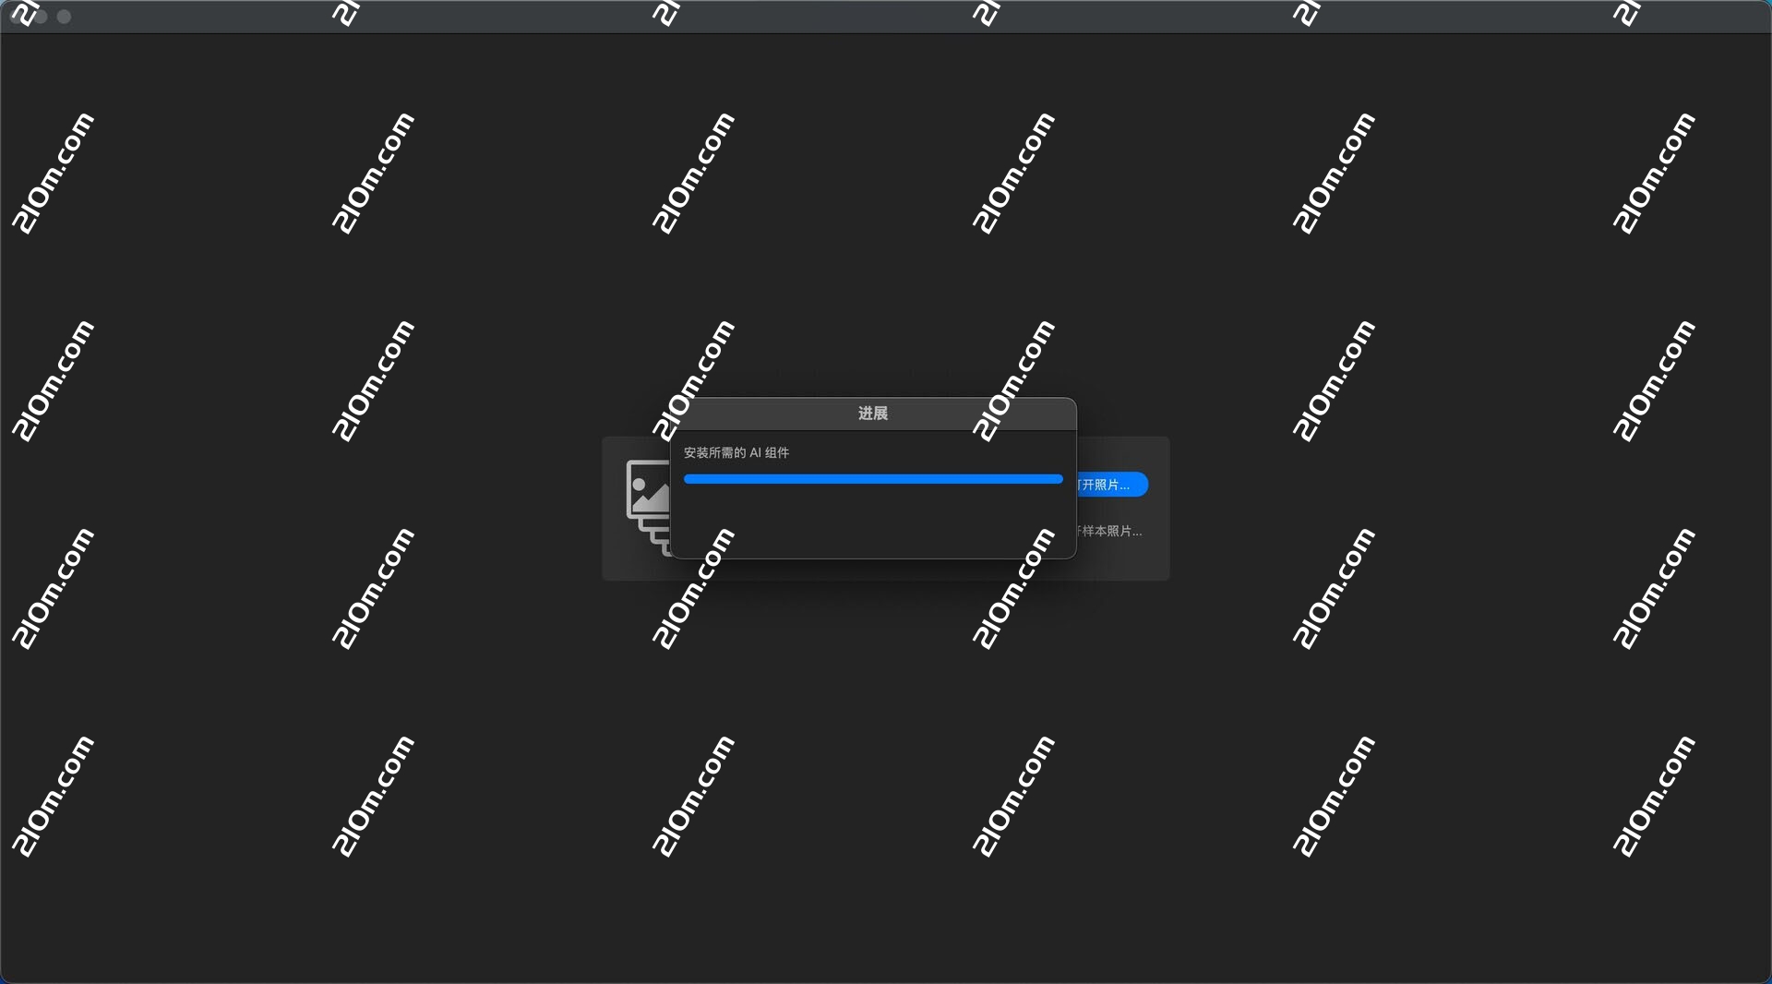The width and height of the screenshot is (1772, 984).
Task: Select the 安装所需的 AI 组件 label
Action: pyautogui.click(x=736, y=453)
